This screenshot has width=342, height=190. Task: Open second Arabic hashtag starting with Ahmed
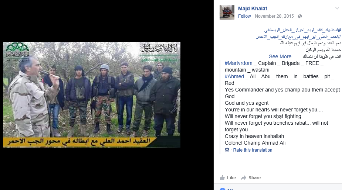point(298,37)
